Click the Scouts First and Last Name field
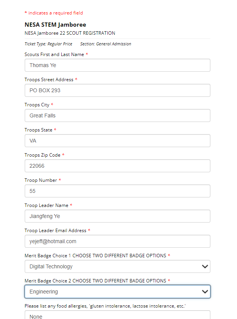 point(117,65)
